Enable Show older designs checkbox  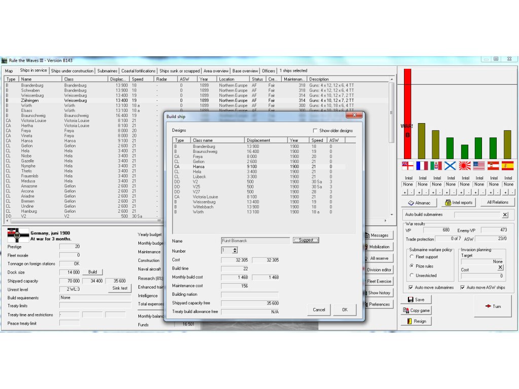click(316, 131)
